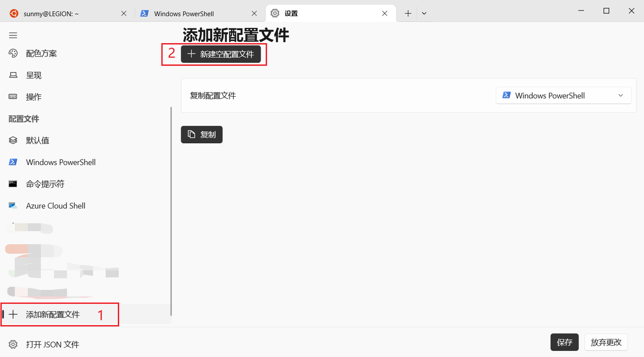This screenshot has height=357, width=644.
Task: Click 放弃更改 to discard changes
Action: (x=606, y=342)
